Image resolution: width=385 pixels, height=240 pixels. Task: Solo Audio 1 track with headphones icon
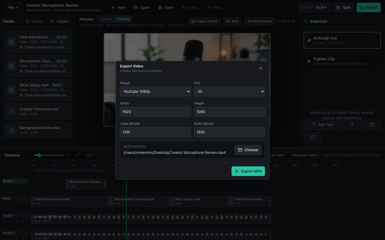point(11,222)
